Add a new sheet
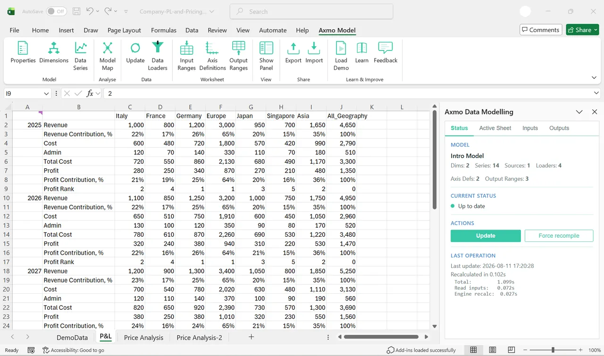The image size is (604, 356). coord(252,337)
